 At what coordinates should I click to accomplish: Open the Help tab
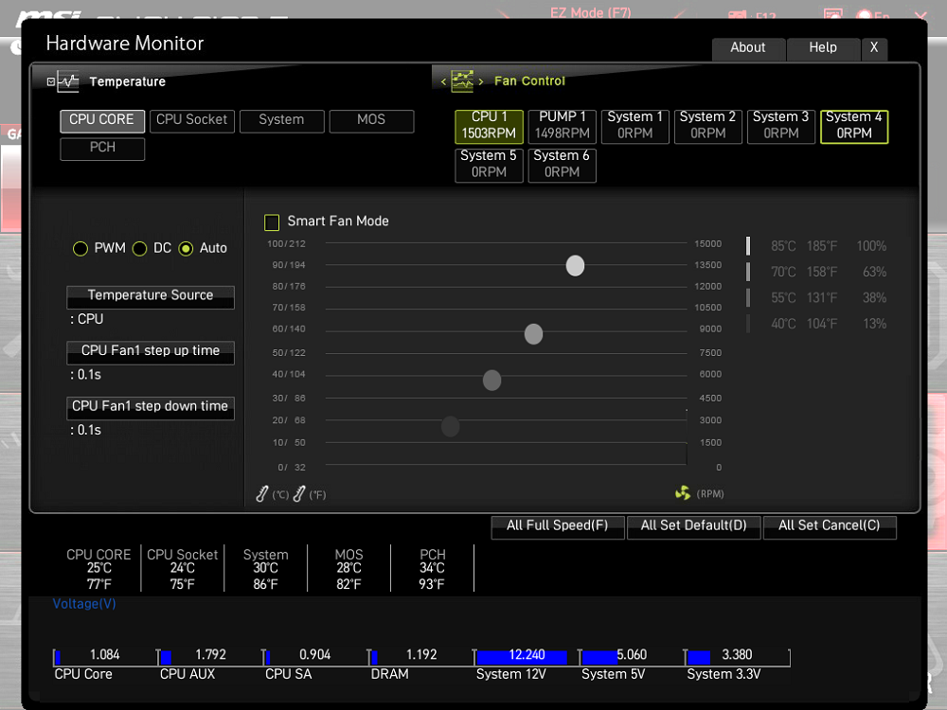pos(823,48)
